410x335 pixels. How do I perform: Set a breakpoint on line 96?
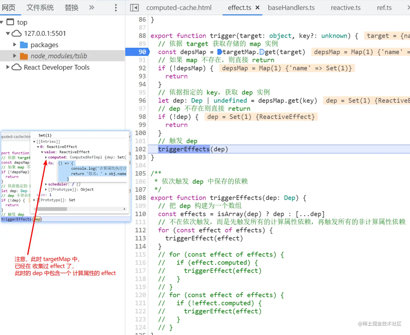pos(142,100)
